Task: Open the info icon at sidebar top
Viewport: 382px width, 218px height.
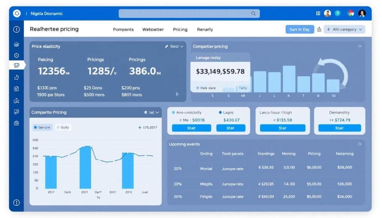Action: 16,29
